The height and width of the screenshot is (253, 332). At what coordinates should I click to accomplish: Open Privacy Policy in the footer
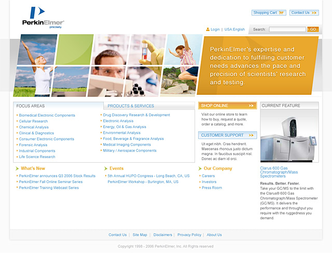[189, 235]
